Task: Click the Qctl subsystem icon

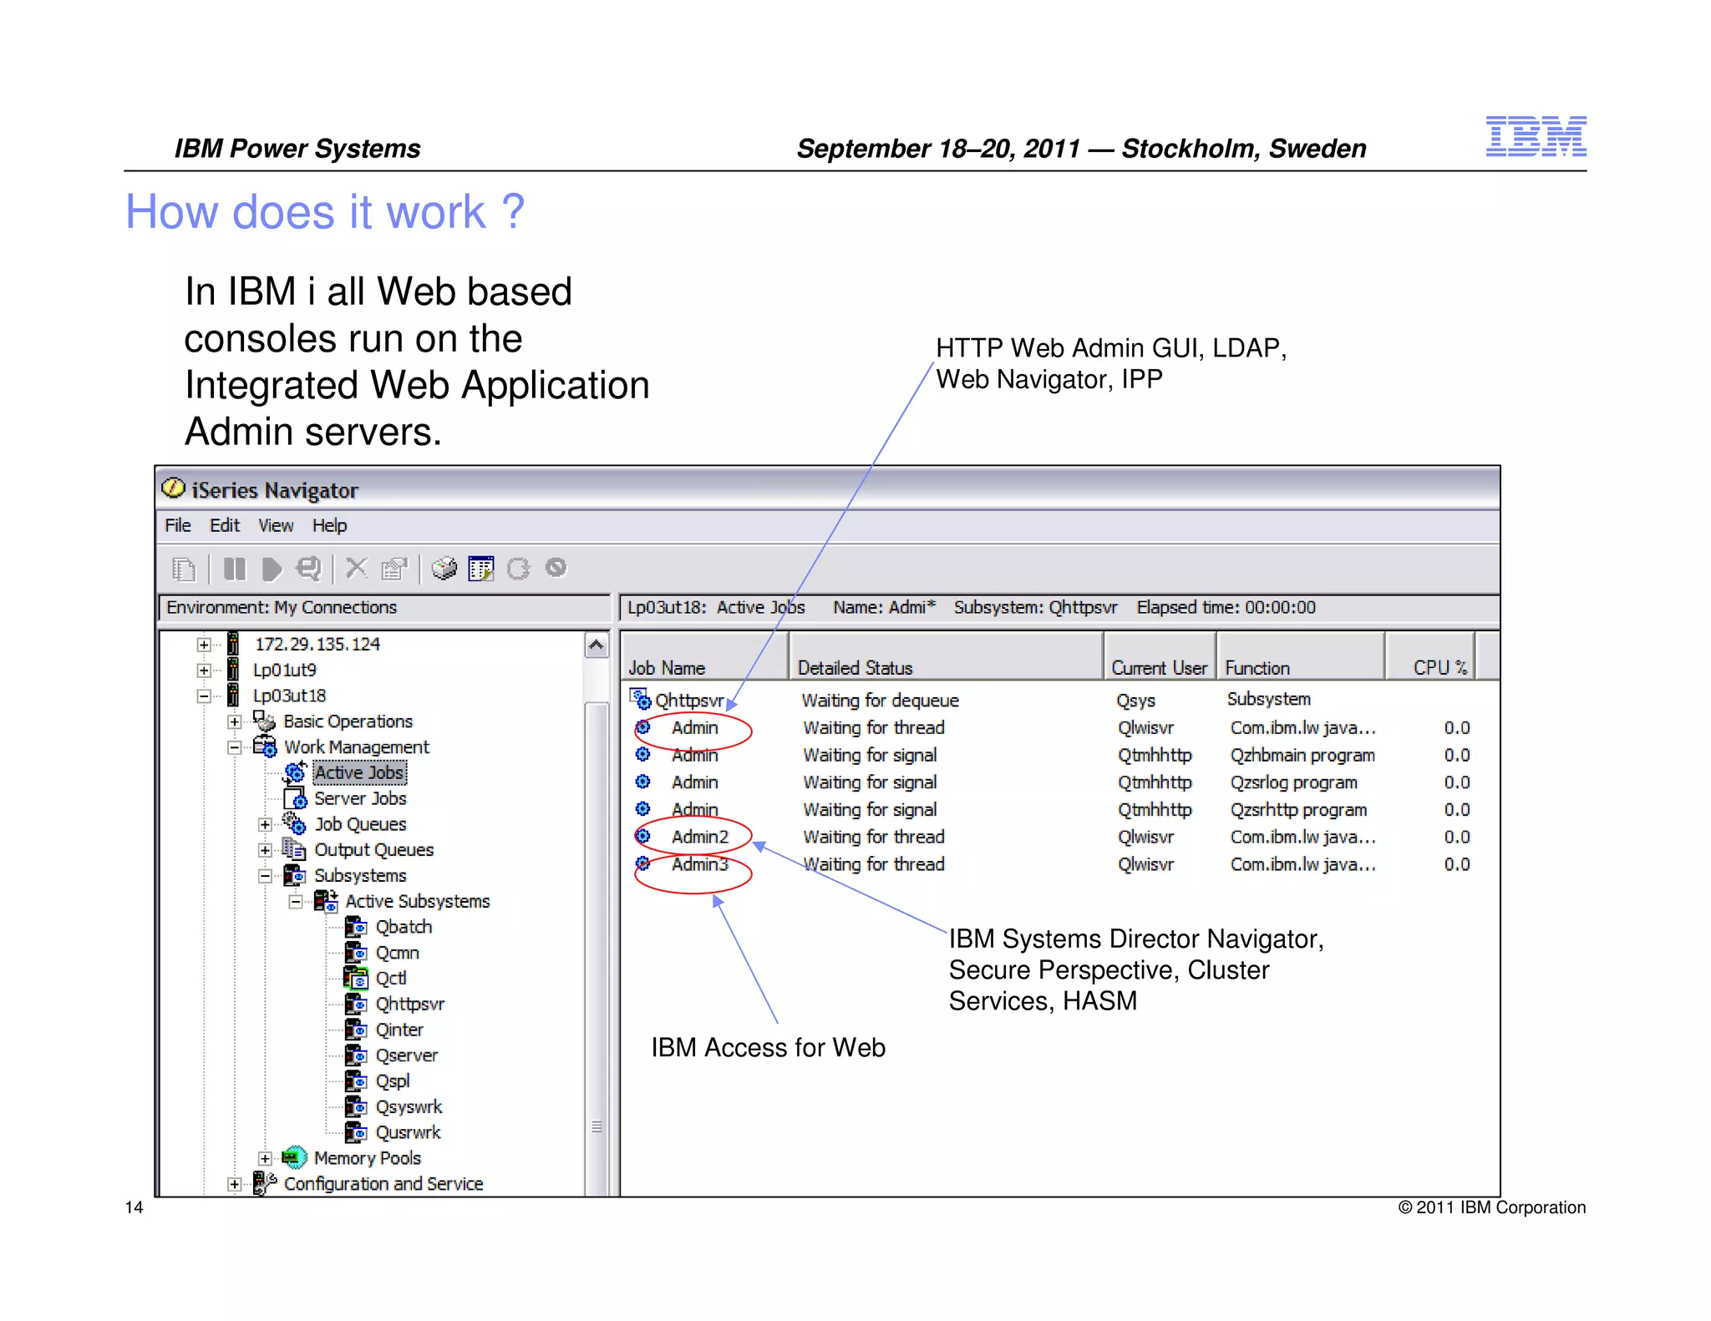Action: coord(356,978)
